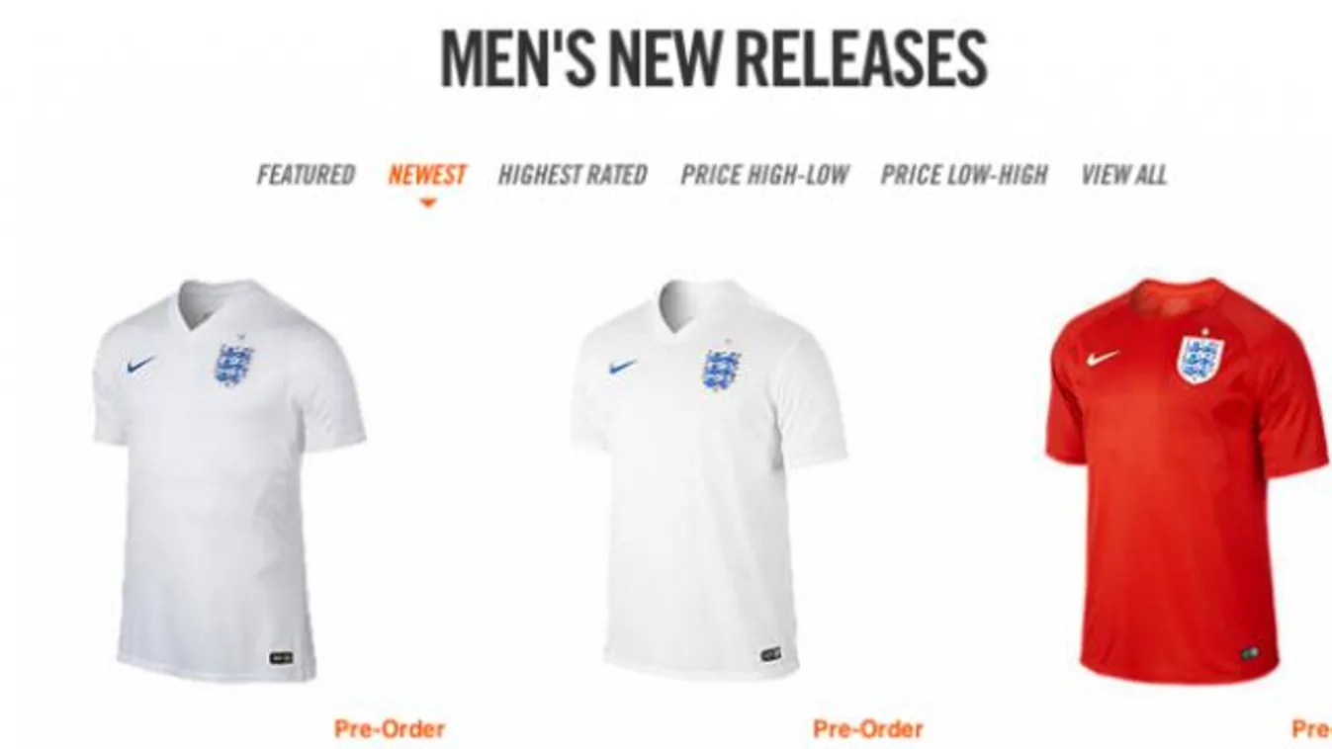The width and height of the screenshot is (1332, 749).
Task: Click the hem jock tag on the red shirt
Action: coord(1250,653)
